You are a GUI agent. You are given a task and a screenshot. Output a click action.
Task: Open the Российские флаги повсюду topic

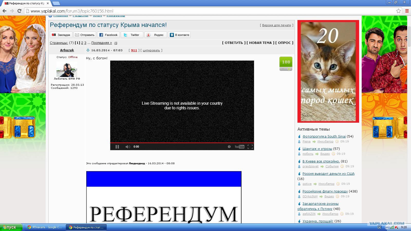[325, 191]
